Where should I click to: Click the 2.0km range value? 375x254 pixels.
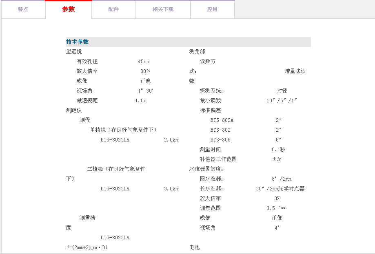171,140
